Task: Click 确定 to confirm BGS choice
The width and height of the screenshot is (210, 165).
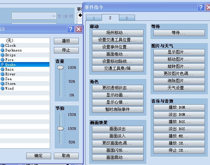Action: tap(39, 156)
